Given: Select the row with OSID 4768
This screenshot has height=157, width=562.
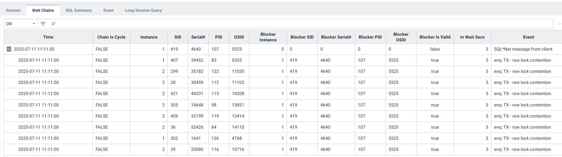Looking at the screenshot, I should pos(283,138).
